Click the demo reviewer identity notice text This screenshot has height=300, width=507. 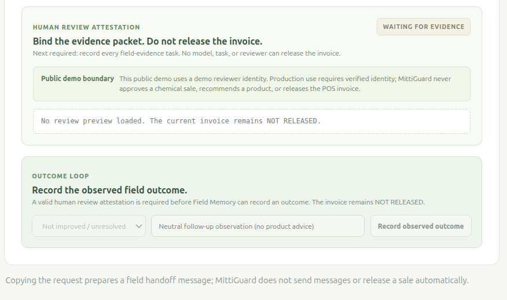285,83
